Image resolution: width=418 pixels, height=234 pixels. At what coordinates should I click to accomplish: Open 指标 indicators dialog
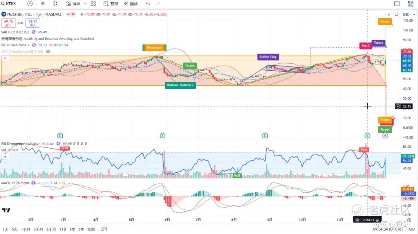pyautogui.click(x=73, y=4)
